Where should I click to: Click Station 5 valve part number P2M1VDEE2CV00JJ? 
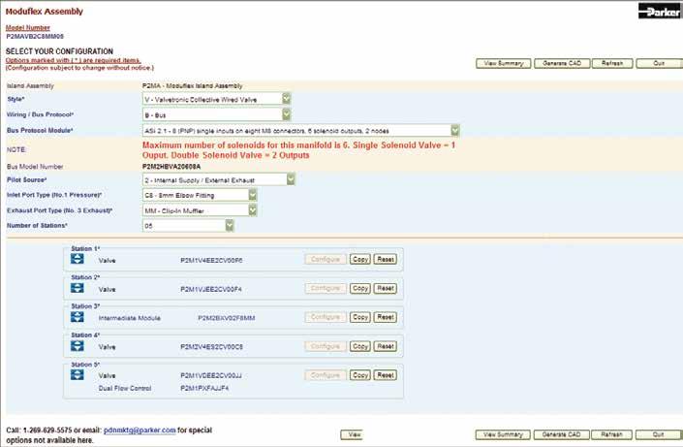click(211, 375)
